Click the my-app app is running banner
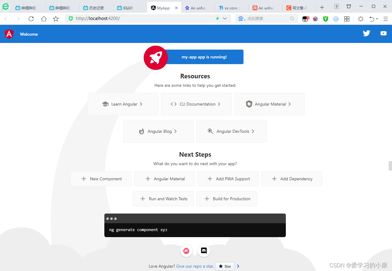This screenshot has height=271, width=392. click(x=204, y=57)
